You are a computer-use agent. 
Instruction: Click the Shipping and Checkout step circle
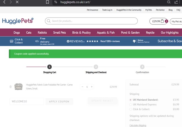96,67
